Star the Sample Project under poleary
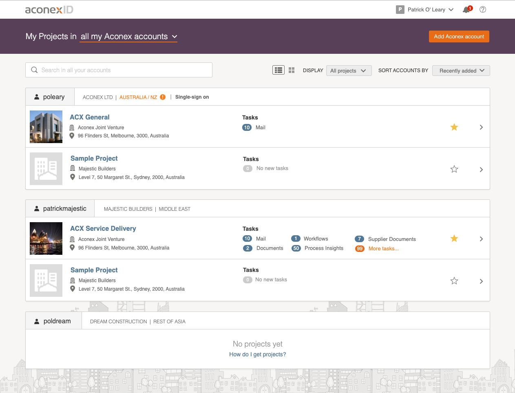This screenshot has width=515, height=393. 454,169
